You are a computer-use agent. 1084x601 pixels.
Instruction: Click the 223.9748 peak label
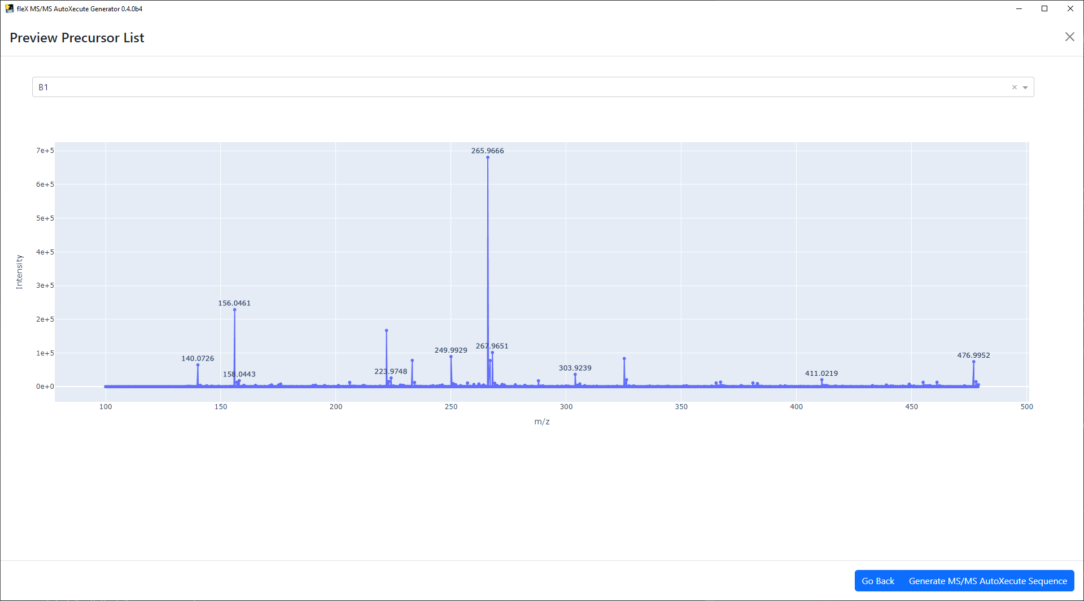(x=391, y=371)
